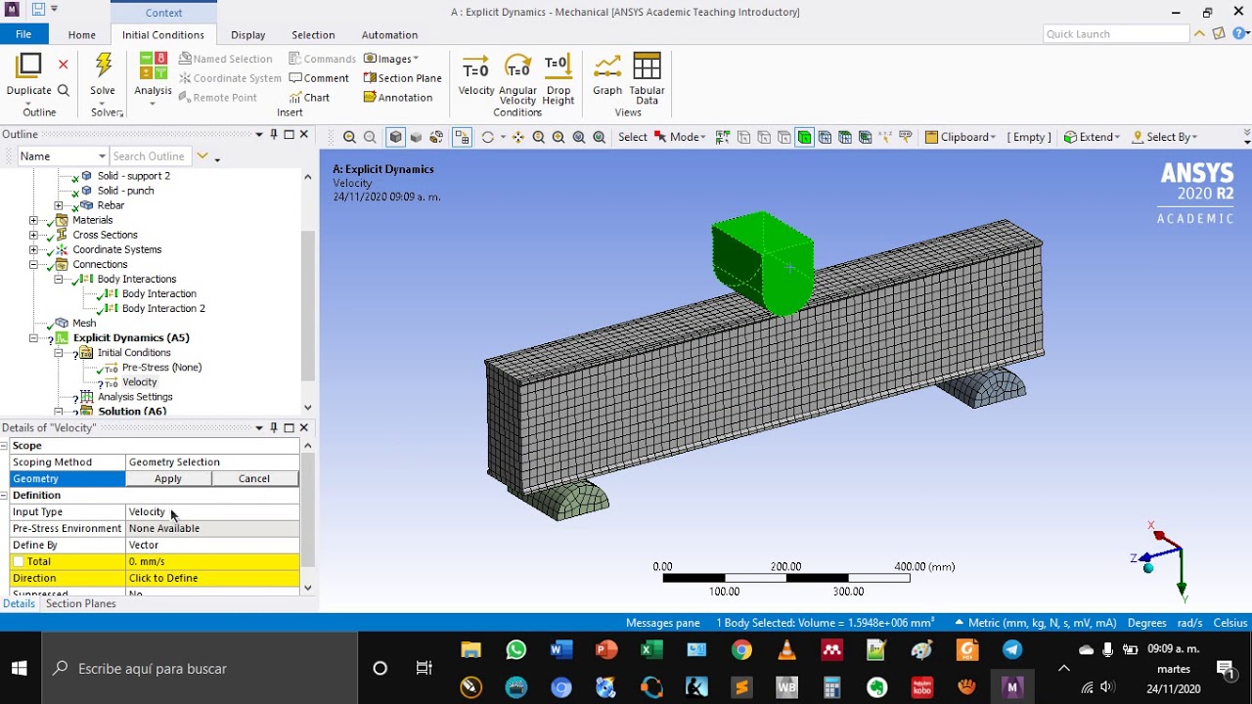Insert a Chart object
This screenshot has width=1252, height=704.
pyautogui.click(x=309, y=98)
